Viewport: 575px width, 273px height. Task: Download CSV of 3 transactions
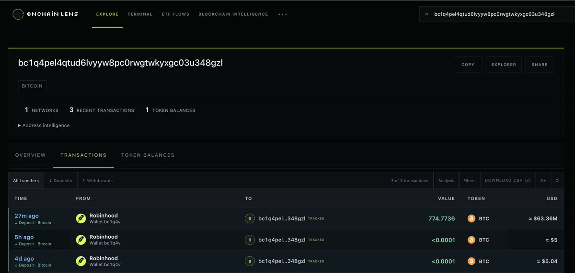coord(508,181)
